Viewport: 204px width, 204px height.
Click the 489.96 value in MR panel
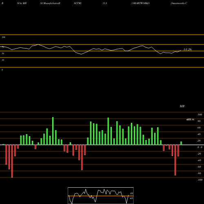pos(190,120)
